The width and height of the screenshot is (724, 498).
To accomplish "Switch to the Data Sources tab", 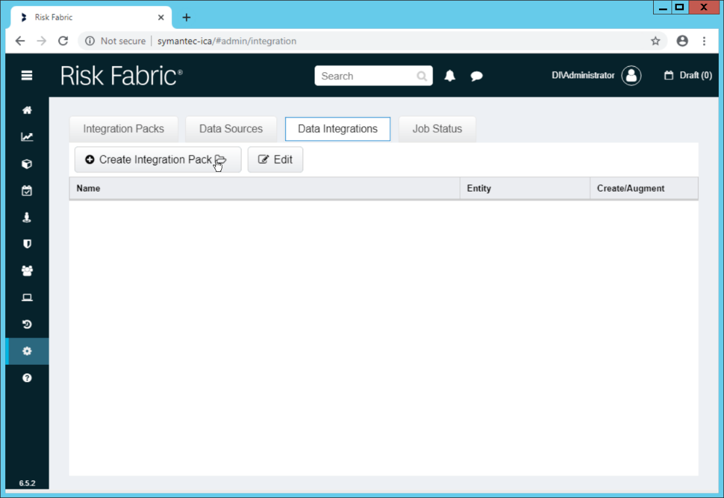I will tap(230, 129).
